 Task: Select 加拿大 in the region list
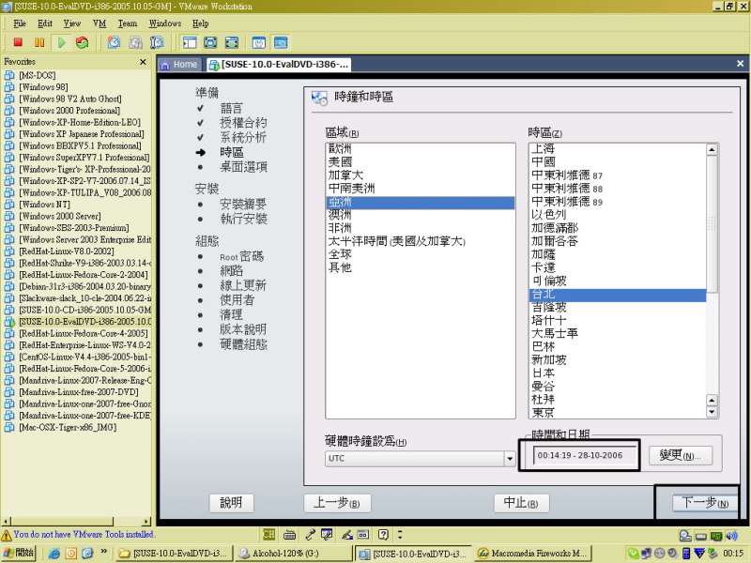pyautogui.click(x=420, y=175)
